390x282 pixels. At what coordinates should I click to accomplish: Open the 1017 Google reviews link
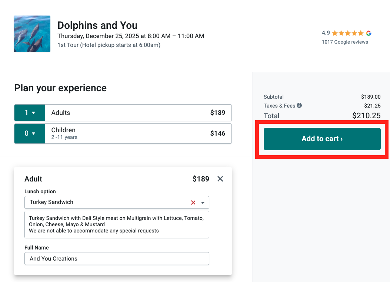click(345, 42)
